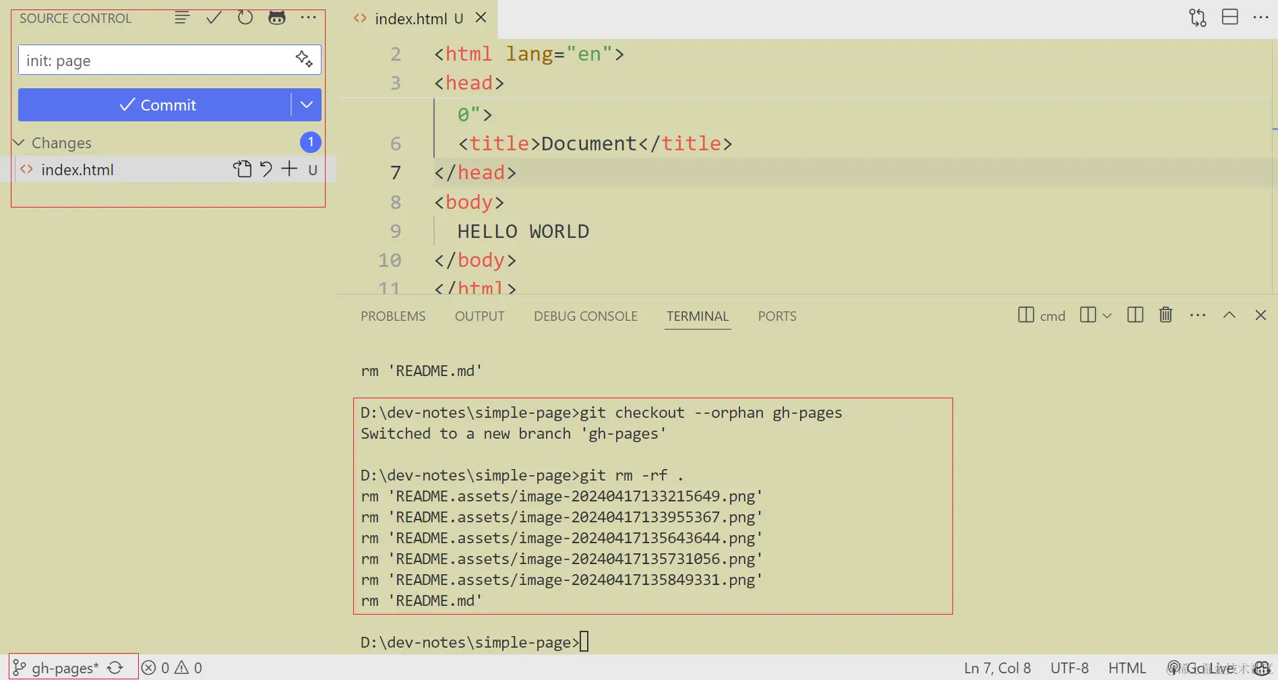The height and width of the screenshot is (680, 1278).
Task: Switch to the index.html editor tab
Action: [x=410, y=19]
